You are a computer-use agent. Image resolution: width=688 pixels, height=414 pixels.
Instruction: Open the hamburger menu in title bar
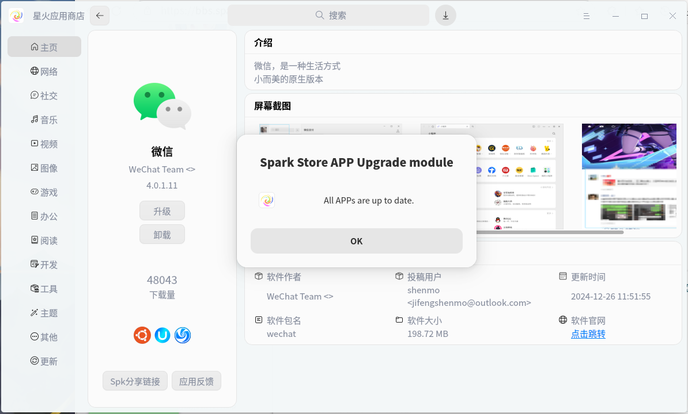click(x=586, y=16)
